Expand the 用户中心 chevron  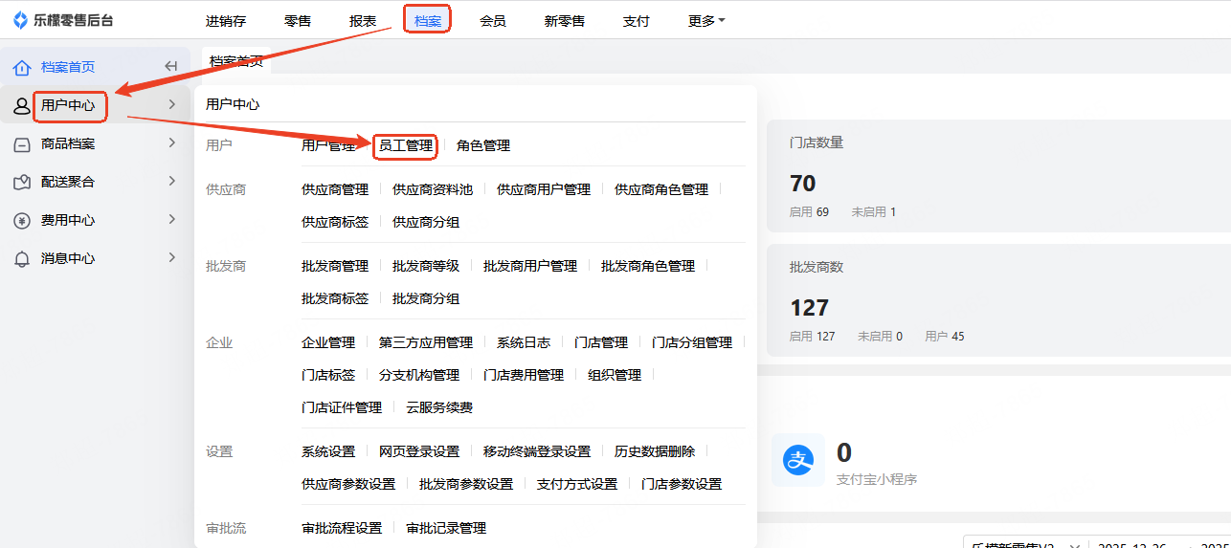(172, 104)
